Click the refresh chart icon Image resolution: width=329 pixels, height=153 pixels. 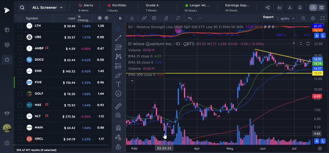[178, 18]
